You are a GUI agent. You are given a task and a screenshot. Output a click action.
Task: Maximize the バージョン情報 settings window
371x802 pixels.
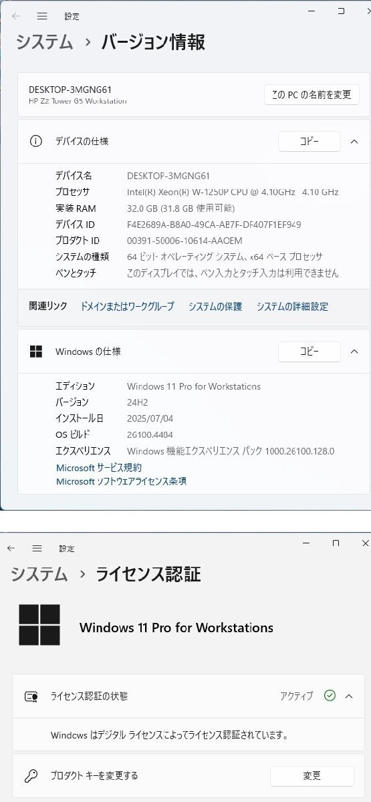(x=341, y=11)
